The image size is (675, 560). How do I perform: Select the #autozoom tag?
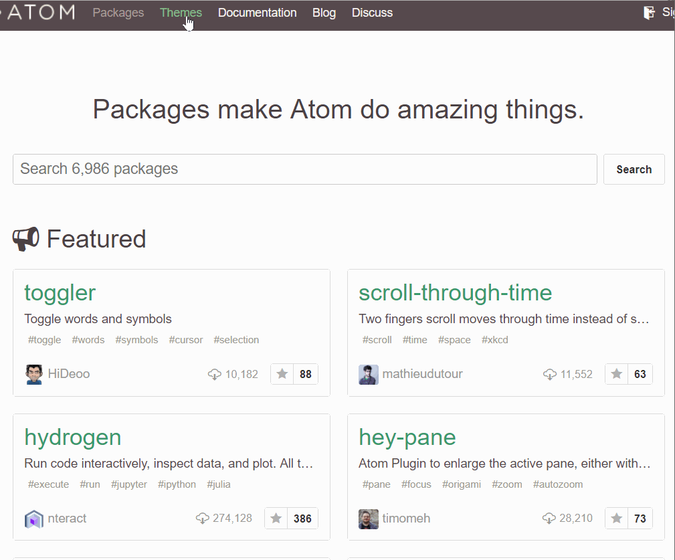[x=557, y=484]
